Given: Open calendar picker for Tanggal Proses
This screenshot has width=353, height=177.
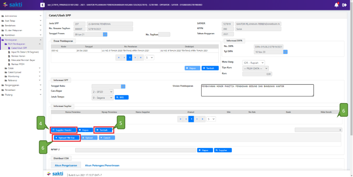Looking at the screenshot, I should tap(105, 34).
